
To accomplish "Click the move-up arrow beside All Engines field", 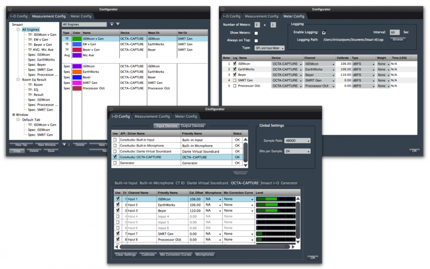I will coord(111,24).
